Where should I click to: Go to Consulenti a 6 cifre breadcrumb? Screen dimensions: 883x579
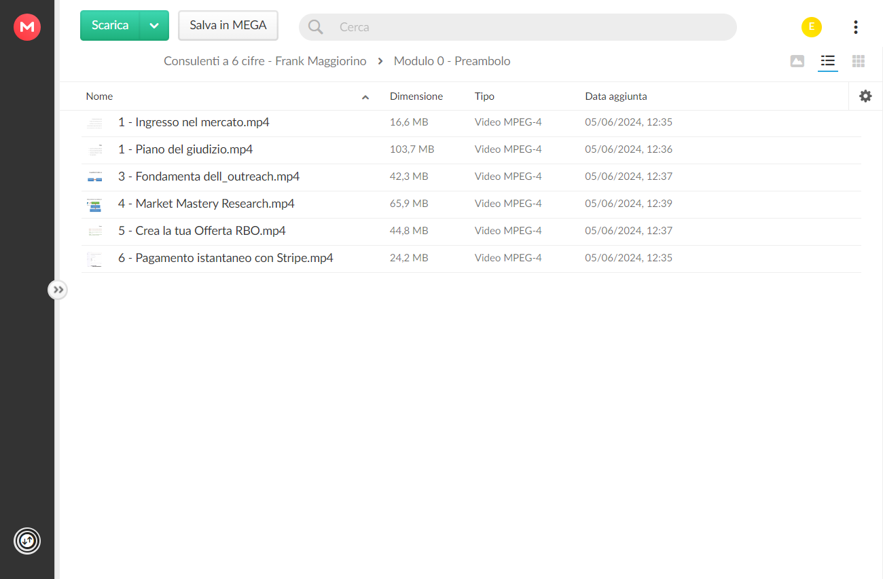click(265, 61)
